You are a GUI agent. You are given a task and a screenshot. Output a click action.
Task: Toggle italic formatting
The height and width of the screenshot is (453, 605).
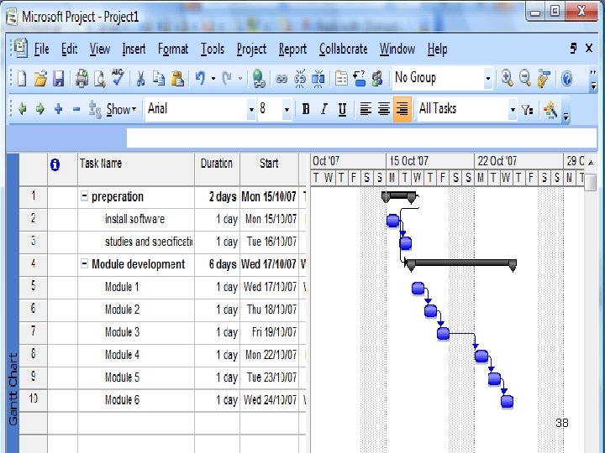click(x=324, y=109)
